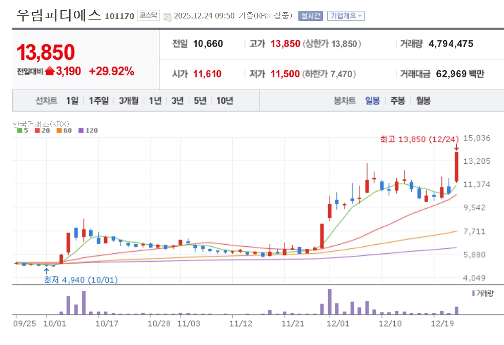Click the trading value 62,969 백만
Viewport: 504px width, 345px height.
tap(460, 74)
